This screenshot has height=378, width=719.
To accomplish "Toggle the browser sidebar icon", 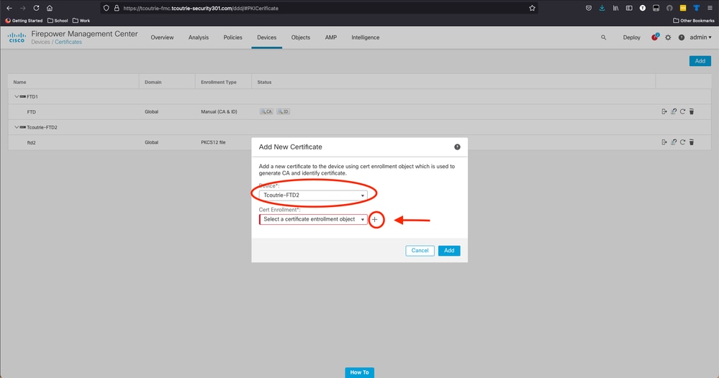I will 629,8.
